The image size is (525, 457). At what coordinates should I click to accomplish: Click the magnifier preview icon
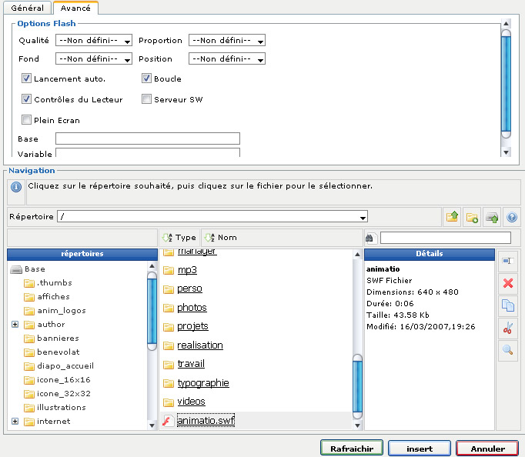[x=507, y=350]
